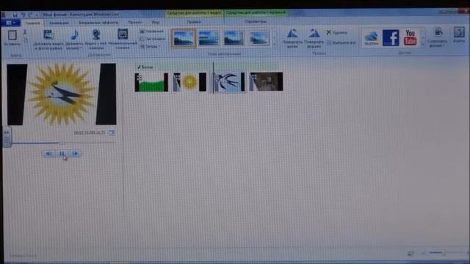Screen dimensions: 470x264
Task: Share the movie to SkyDrive
Action: click(371, 38)
